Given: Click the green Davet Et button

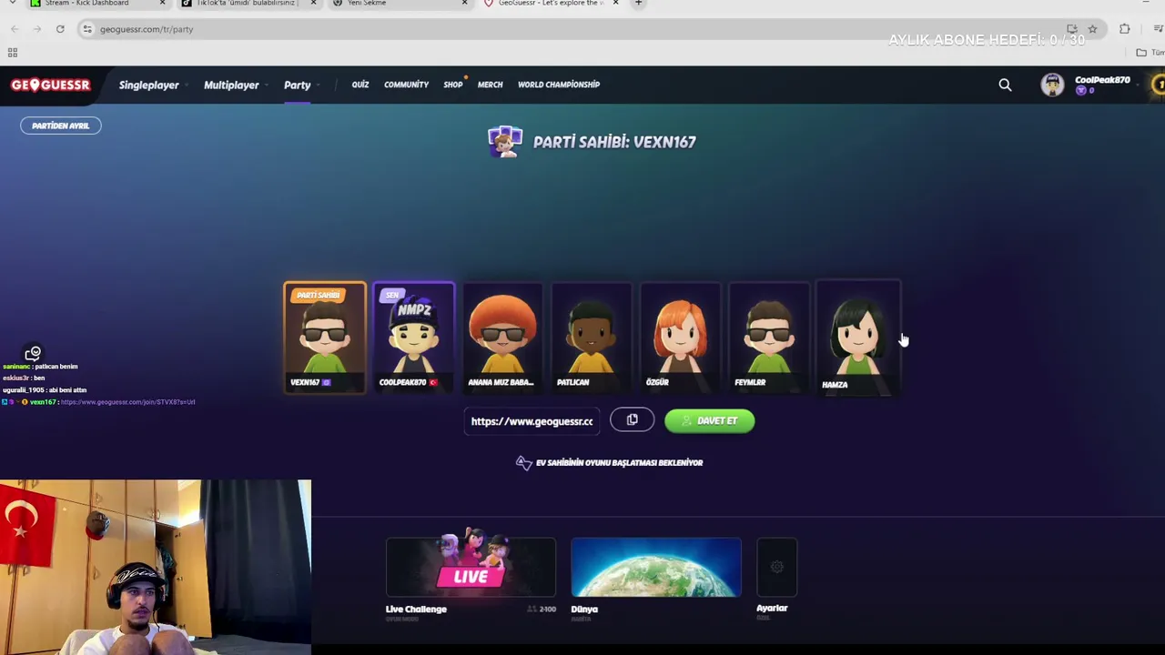Looking at the screenshot, I should click(x=710, y=420).
